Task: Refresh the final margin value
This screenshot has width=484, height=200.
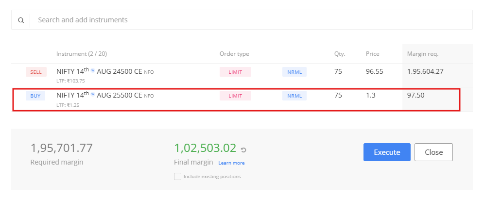Action: [243, 150]
